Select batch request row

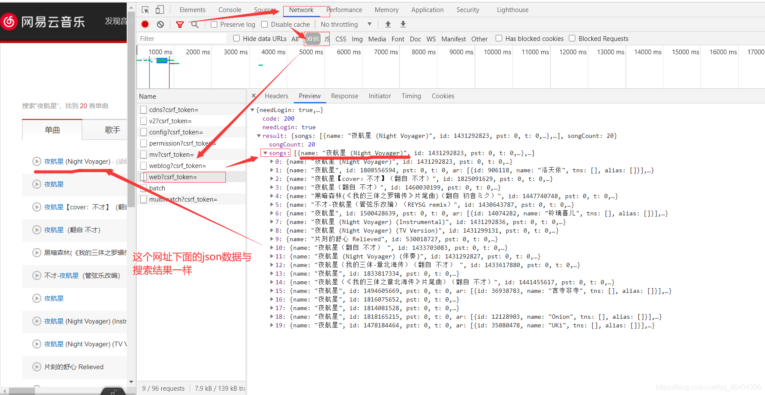[x=191, y=188]
